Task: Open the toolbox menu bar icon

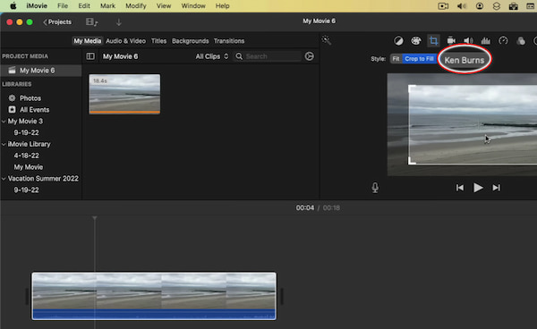Action: coord(514,6)
